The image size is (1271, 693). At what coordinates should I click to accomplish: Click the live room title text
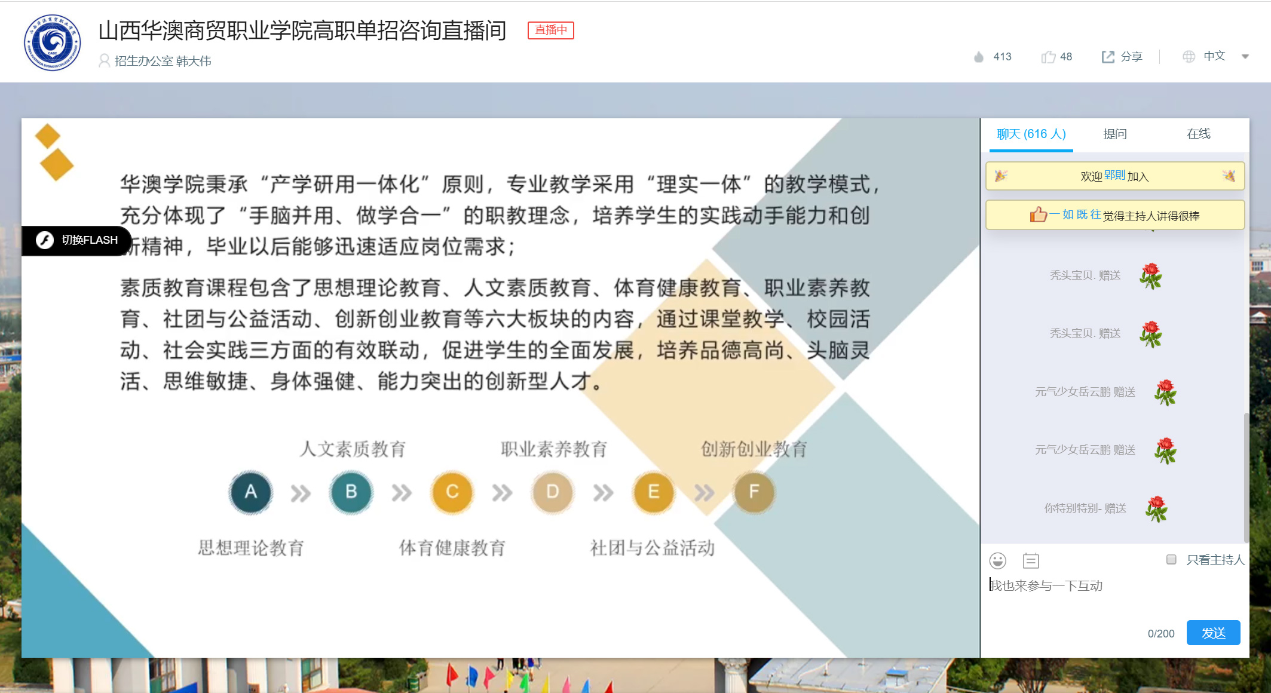[302, 30]
